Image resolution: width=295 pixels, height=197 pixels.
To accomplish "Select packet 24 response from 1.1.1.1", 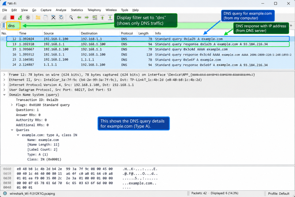I will [147, 65].
